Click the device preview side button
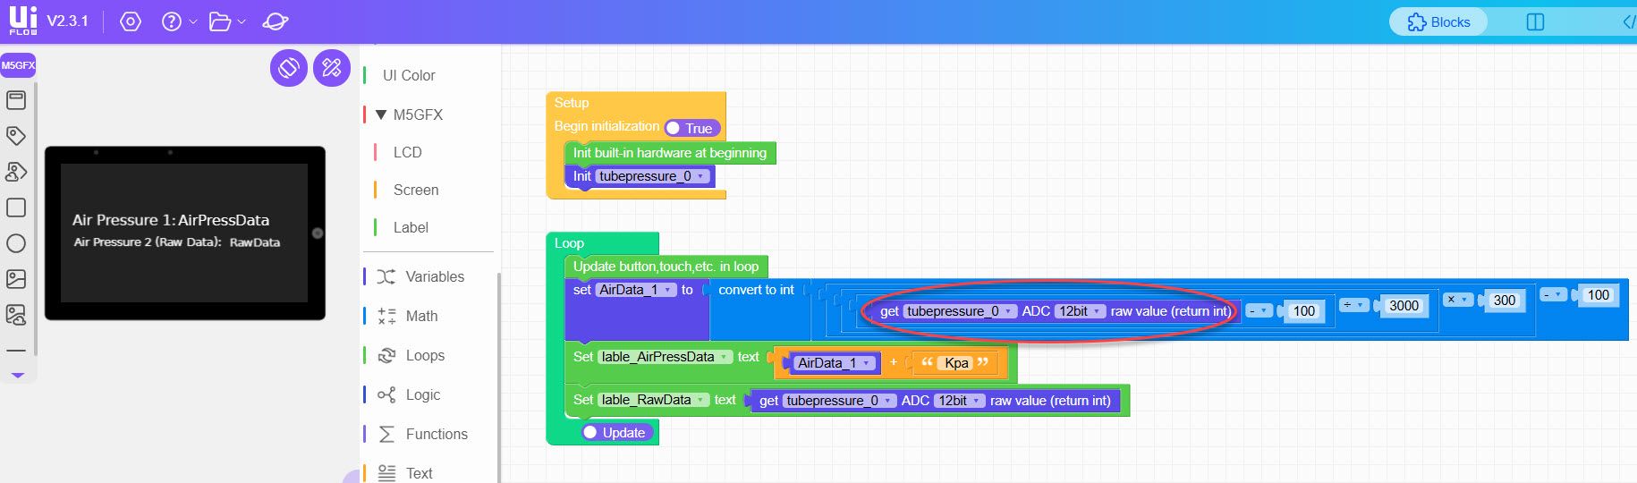 318,233
